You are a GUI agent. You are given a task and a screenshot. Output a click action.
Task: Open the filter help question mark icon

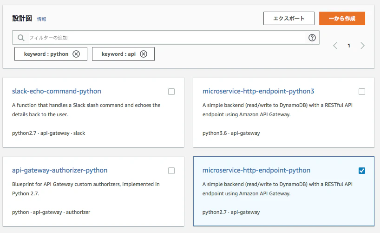(312, 38)
